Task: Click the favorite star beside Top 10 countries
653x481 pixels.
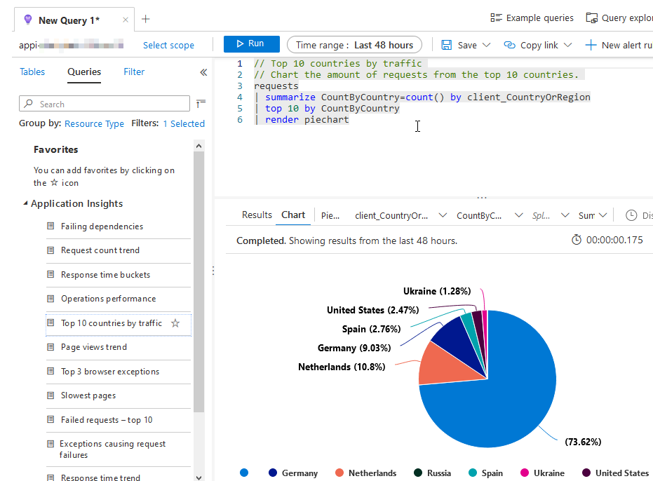Action: click(x=175, y=323)
